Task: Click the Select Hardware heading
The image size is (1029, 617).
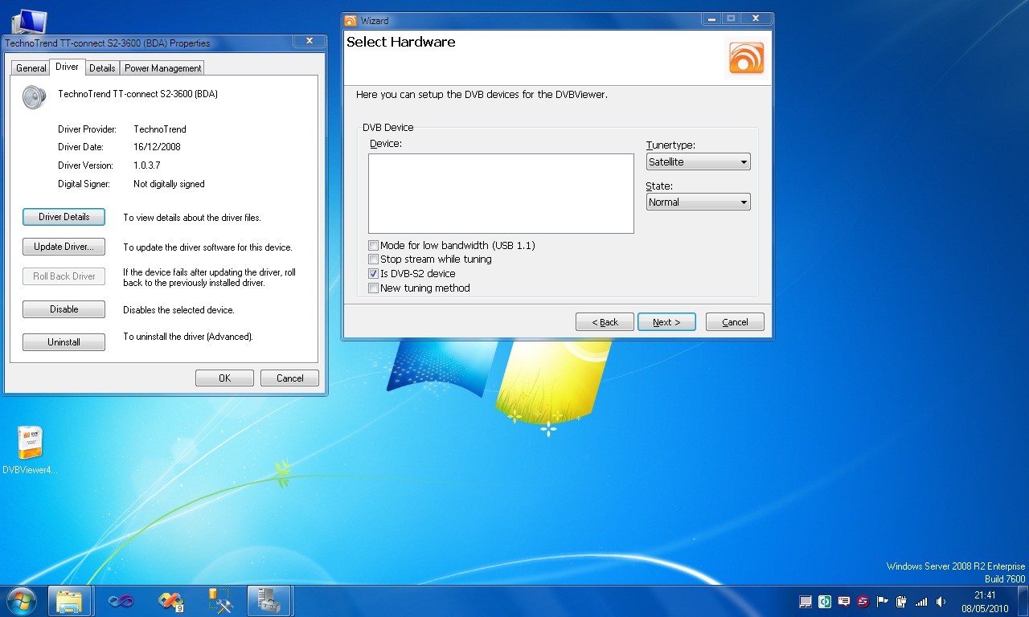Action: click(x=400, y=42)
